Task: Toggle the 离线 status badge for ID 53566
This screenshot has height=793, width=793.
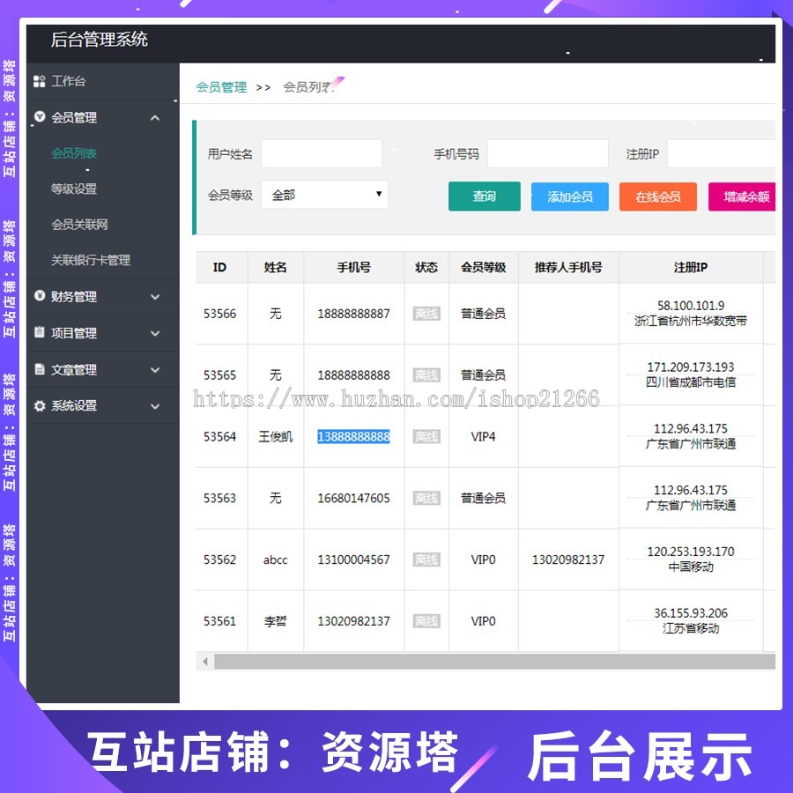Action: tap(426, 313)
